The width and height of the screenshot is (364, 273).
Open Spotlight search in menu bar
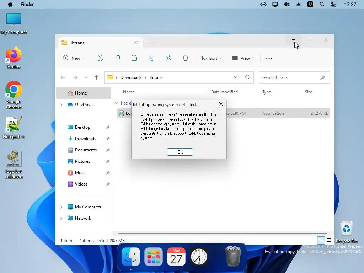[x=322, y=4]
